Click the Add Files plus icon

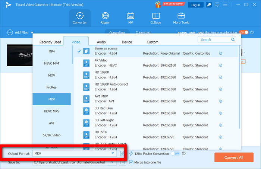tap(10, 32)
